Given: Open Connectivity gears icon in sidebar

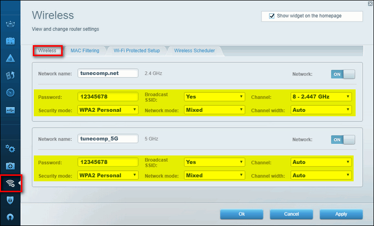Looking at the screenshot, I should pos(10,149).
